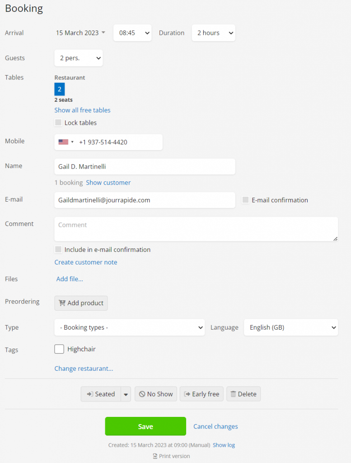This screenshot has width=351, height=463.
Task: Click the US flag country selector
Action: (66, 142)
